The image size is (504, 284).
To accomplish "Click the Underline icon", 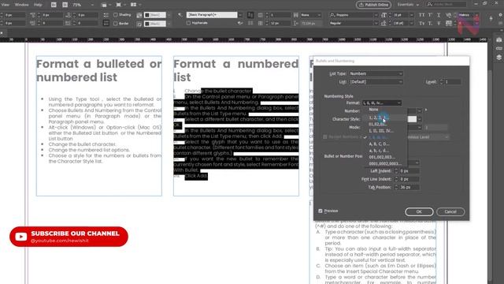I will pyautogui.click(x=439, y=15).
